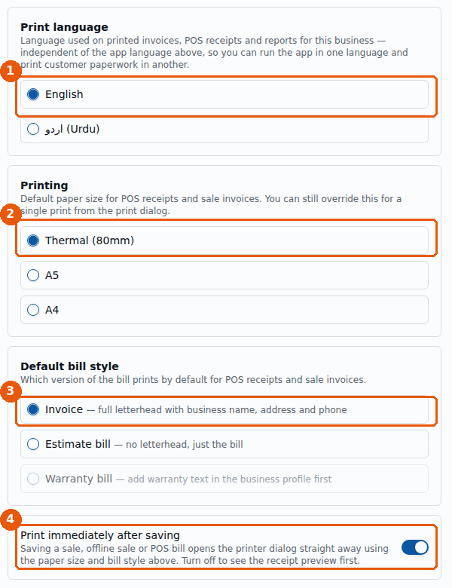Turn off Print immediately after saving switch
The width and height of the screenshot is (452, 588).
coord(415,547)
